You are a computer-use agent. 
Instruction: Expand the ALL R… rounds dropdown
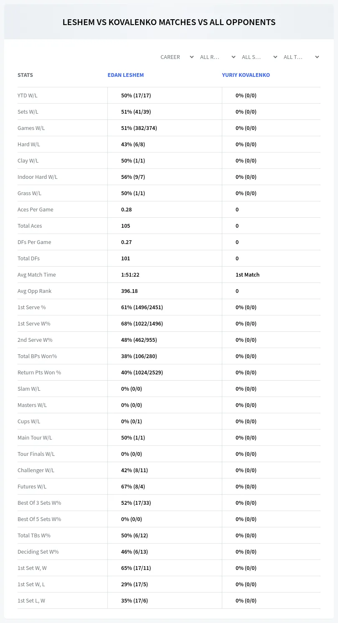(x=217, y=57)
